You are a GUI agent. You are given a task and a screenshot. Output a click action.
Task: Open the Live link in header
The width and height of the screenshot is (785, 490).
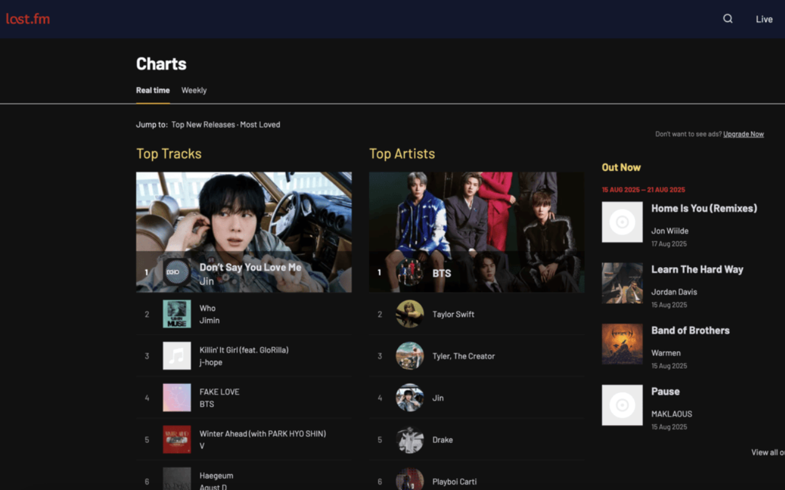[x=764, y=19]
